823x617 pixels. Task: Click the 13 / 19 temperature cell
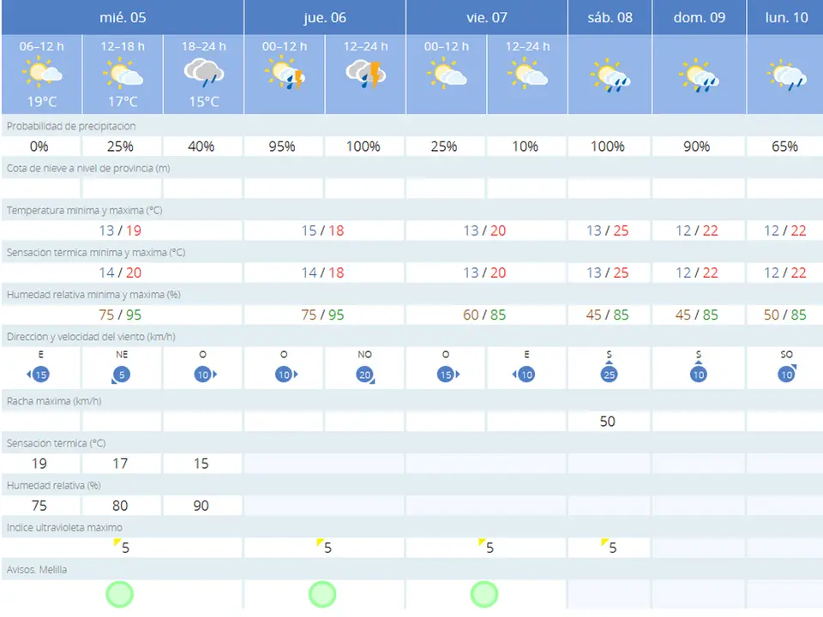point(120,231)
